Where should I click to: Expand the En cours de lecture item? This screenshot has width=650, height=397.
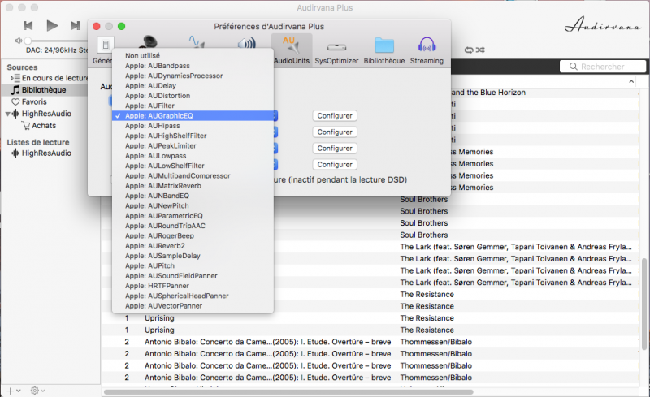tap(12, 78)
